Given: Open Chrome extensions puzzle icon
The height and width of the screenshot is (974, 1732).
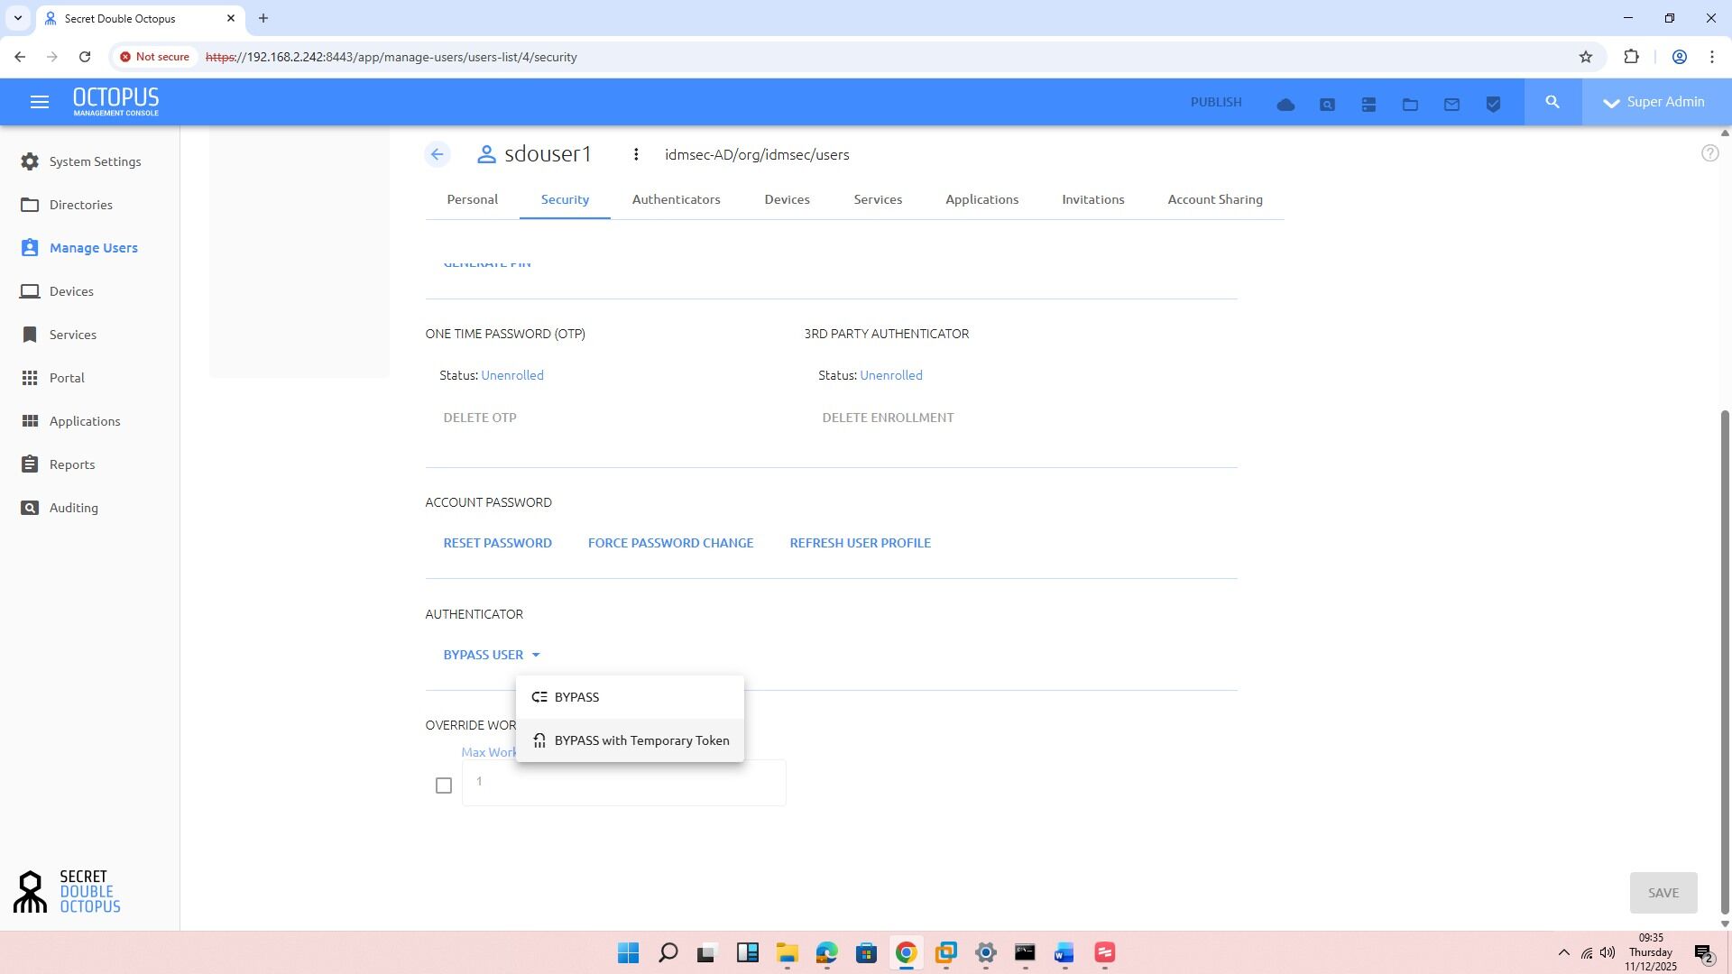Looking at the screenshot, I should click(1631, 57).
